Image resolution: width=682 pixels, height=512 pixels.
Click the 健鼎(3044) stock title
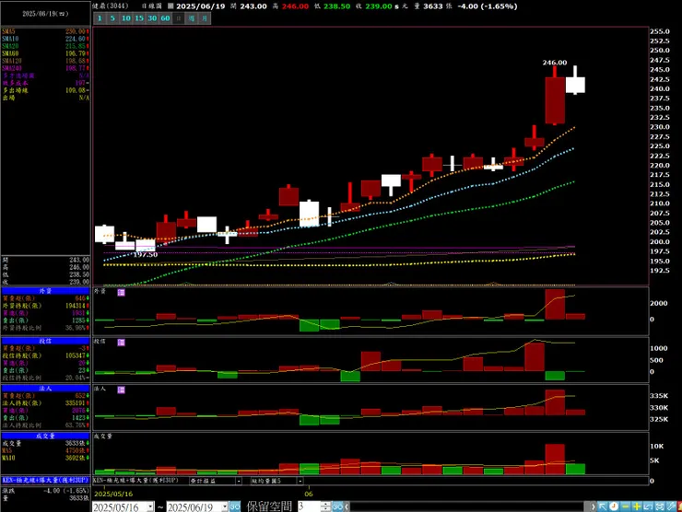click(111, 6)
